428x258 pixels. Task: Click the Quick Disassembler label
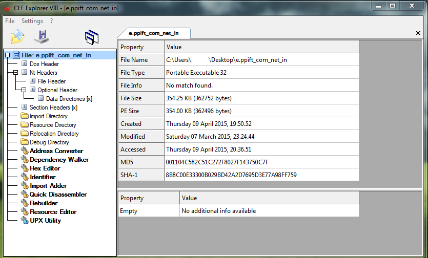[58, 195]
